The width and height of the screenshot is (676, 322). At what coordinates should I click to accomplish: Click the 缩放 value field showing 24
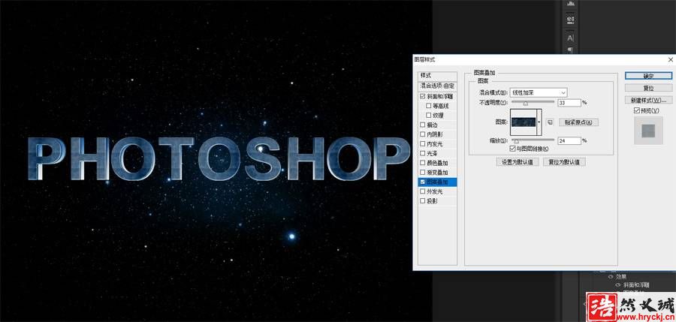coord(569,140)
